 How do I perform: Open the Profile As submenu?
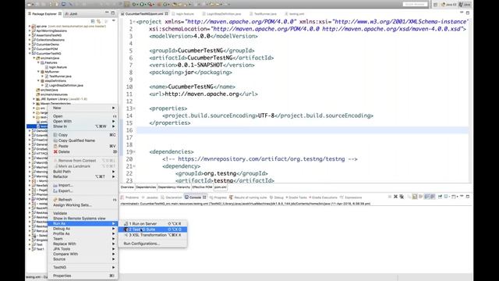pyautogui.click(x=83, y=234)
